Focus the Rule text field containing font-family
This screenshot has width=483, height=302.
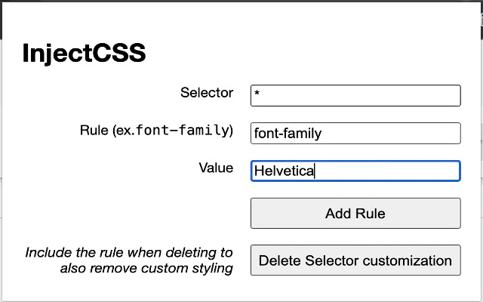(x=355, y=134)
